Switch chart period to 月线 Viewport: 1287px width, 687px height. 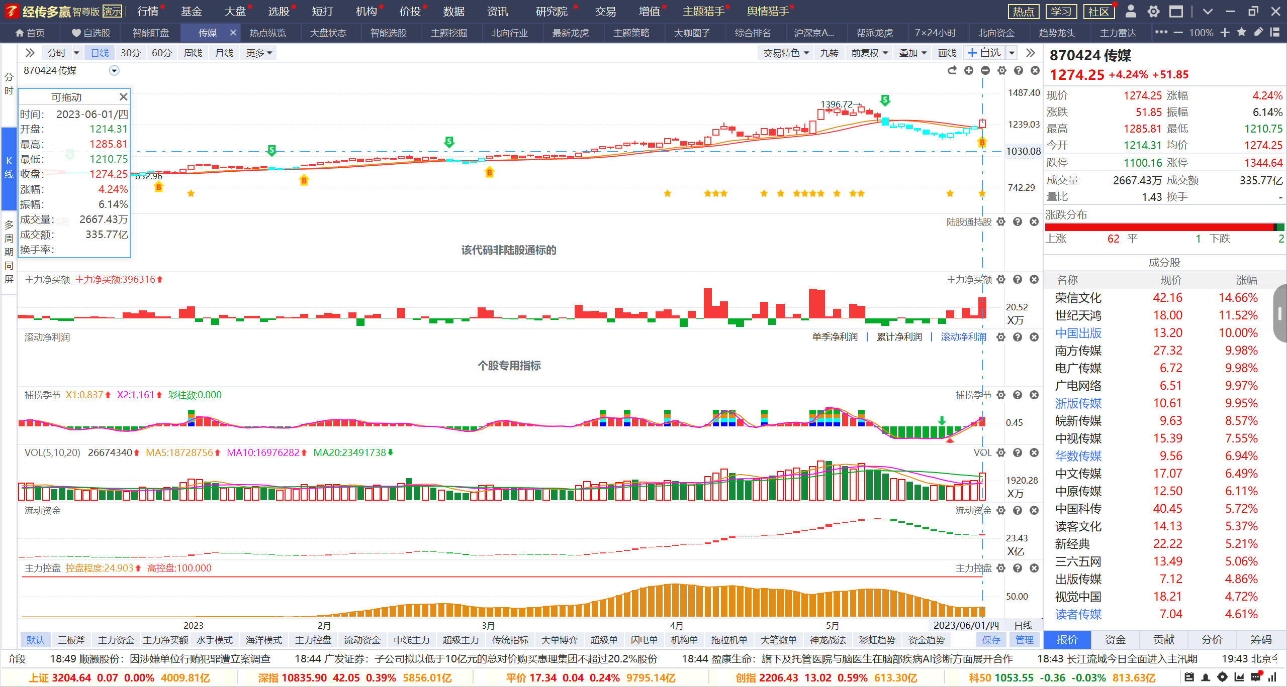[224, 53]
